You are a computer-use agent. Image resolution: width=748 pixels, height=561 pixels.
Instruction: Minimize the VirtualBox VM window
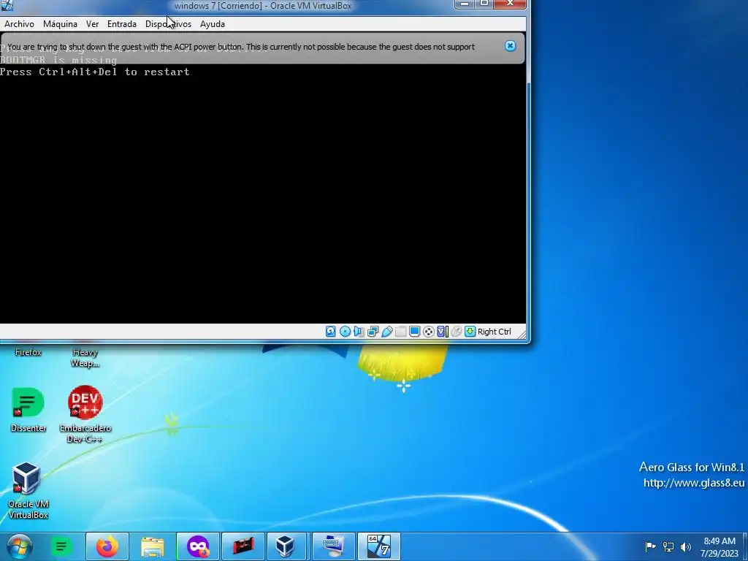point(464,4)
